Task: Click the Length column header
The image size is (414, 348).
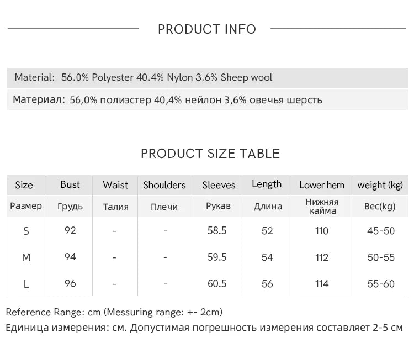Action: [x=267, y=184]
